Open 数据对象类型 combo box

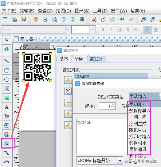tap(145, 96)
